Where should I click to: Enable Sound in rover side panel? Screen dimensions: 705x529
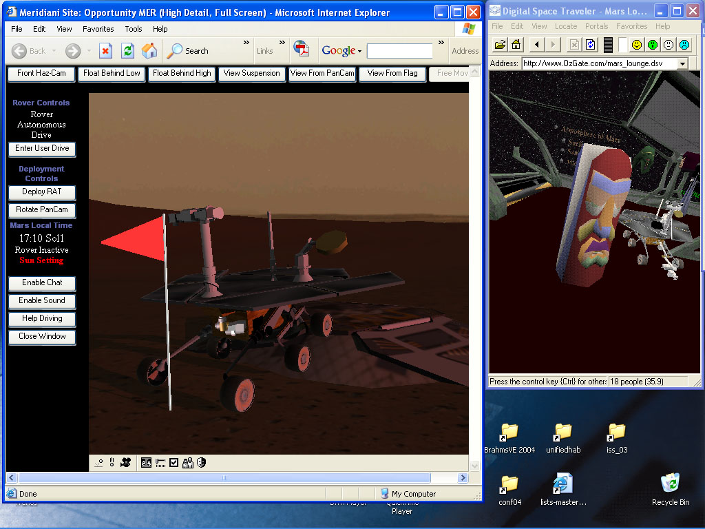point(42,301)
